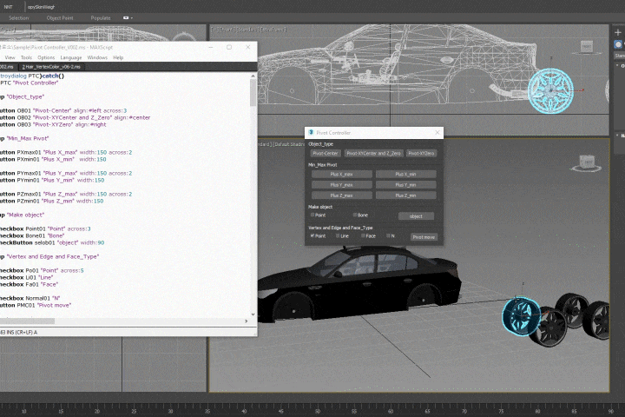The width and height of the screenshot is (625, 417).
Task: Enable the Line checkbox
Action: point(338,235)
